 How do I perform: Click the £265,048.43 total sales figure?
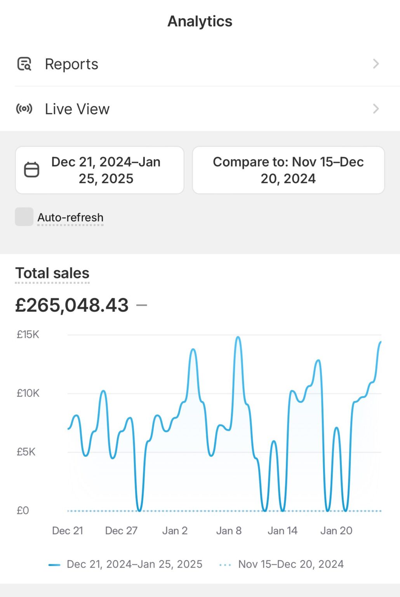[x=72, y=305]
